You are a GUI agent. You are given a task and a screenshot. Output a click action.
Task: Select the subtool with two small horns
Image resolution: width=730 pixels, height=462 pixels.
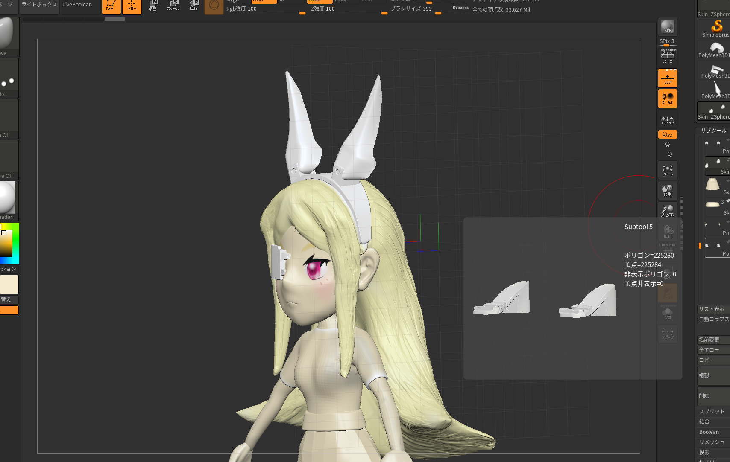tap(717, 227)
